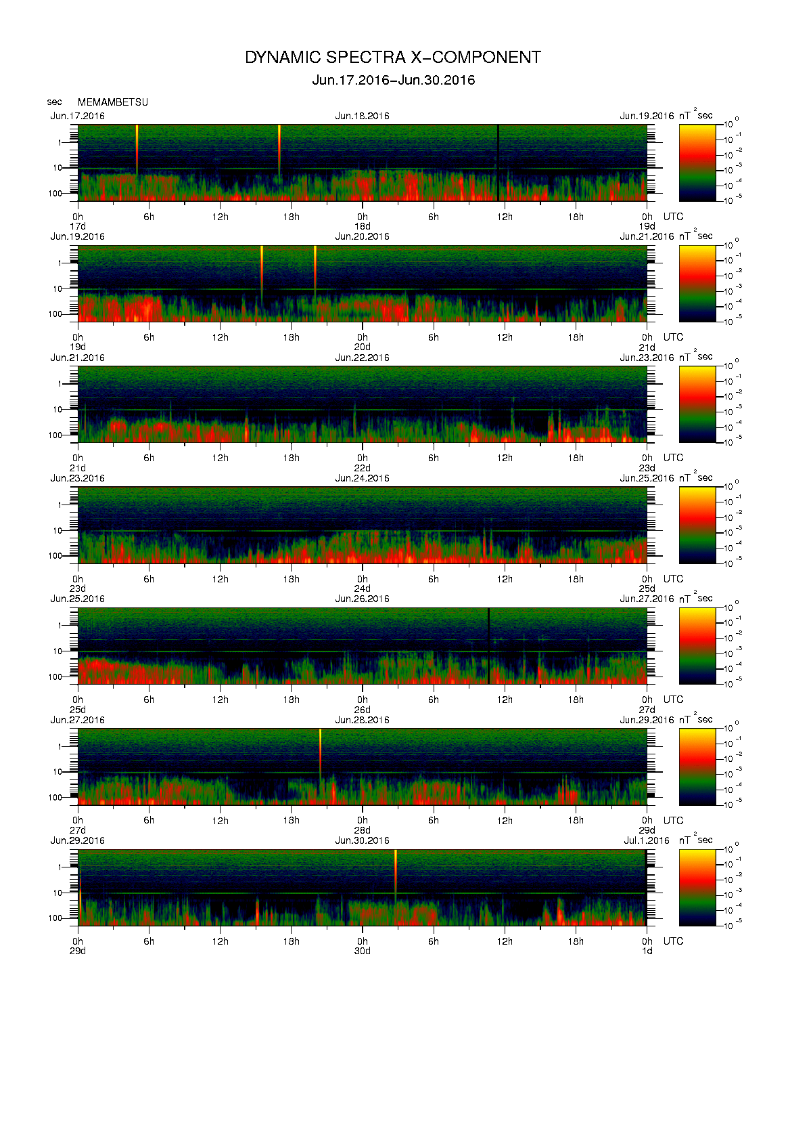Click the 'MEMAMBETSU' station label
788x1137 pixels.
[113, 102]
